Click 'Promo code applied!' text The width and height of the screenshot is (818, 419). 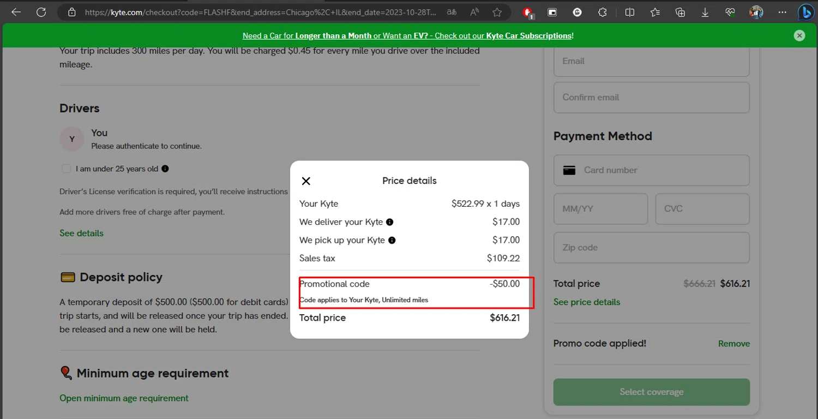tap(600, 344)
